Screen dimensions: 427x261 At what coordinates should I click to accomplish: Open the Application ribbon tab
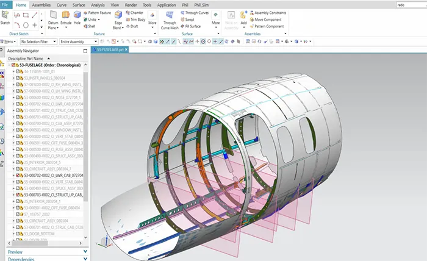tap(167, 5)
